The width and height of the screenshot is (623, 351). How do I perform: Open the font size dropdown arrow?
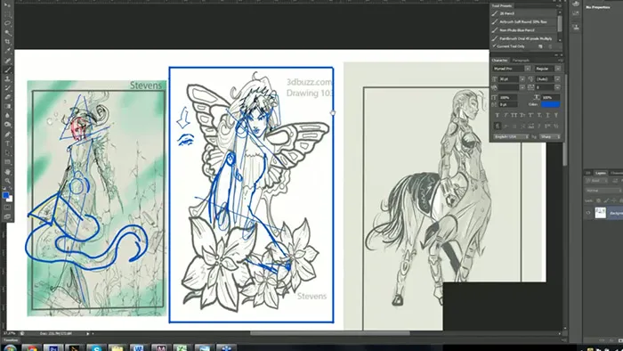[x=522, y=79]
